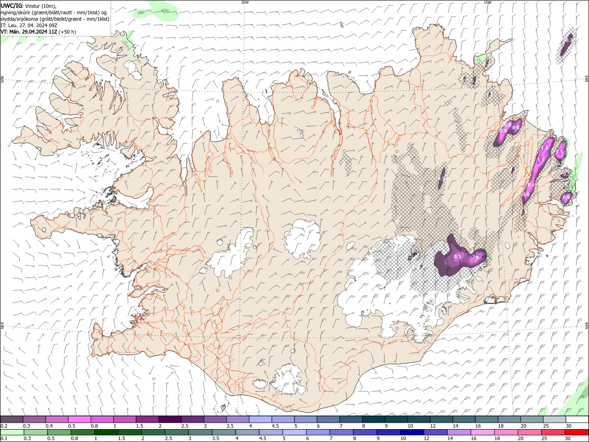Pick the 1–1.5 darkest green swatch, lower scale
The image size is (589, 442).
click(106, 432)
